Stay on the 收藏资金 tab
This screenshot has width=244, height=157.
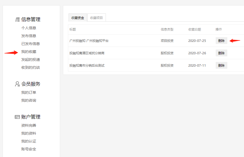pos(77,17)
